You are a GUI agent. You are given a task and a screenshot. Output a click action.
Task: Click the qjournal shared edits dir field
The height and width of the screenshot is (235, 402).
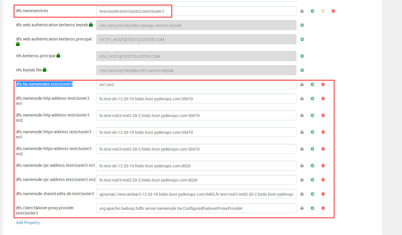pyautogui.click(x=196, y=194)
